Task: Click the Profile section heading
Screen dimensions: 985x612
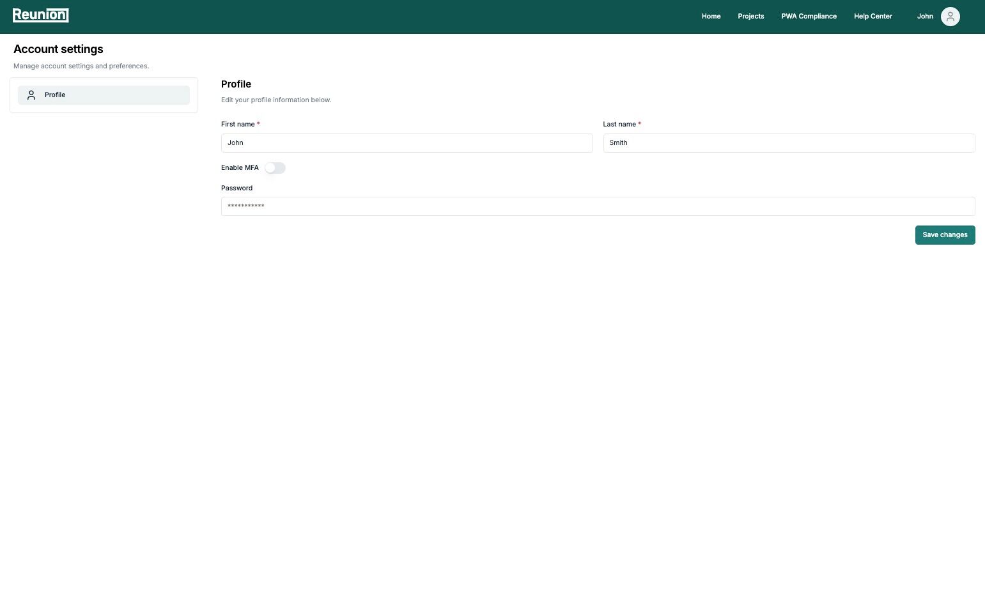Action: 236,84
